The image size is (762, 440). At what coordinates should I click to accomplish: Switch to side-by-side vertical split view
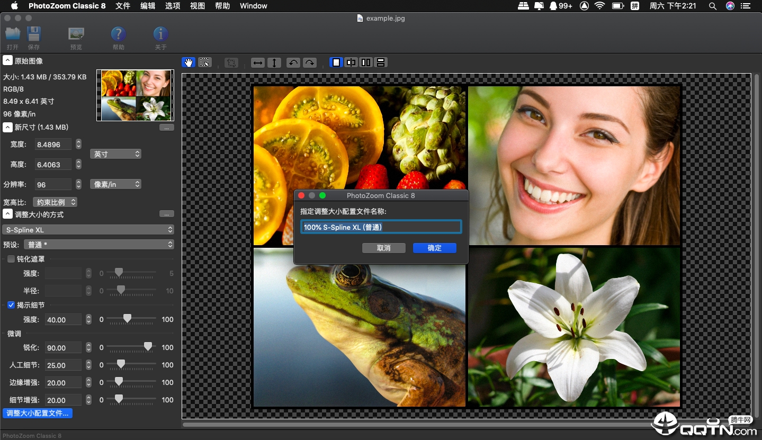coord(365,62)
